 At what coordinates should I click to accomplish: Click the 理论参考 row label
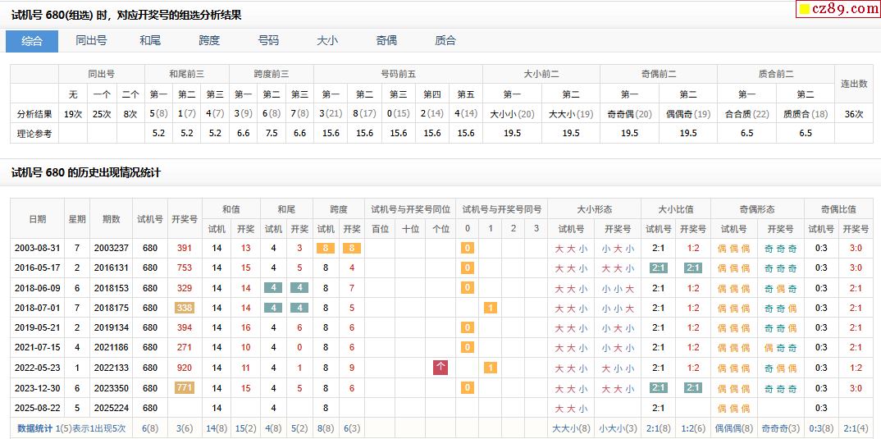pyautogui.click(x=34, y=134)
